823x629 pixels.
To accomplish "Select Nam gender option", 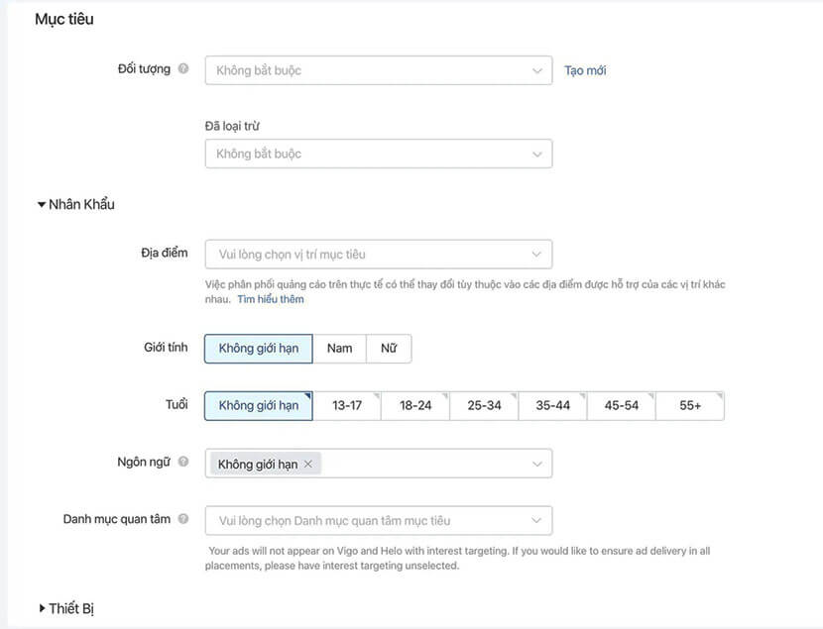I will [x=340, y=348].
